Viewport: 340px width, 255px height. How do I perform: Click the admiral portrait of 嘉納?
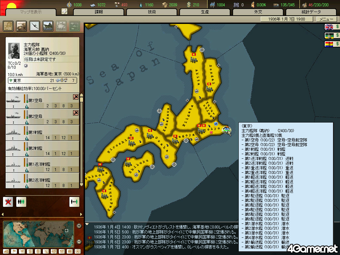[14, 51]
